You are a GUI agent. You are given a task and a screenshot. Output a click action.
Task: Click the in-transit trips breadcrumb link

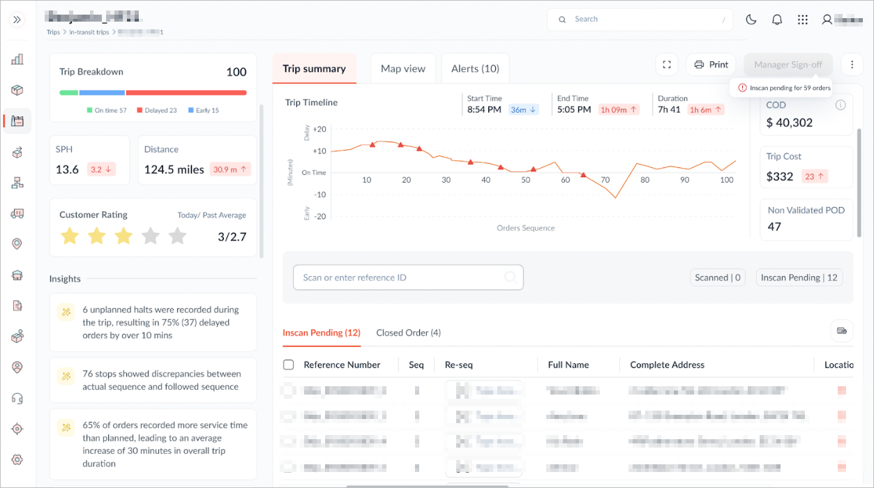tap(89, 32)
